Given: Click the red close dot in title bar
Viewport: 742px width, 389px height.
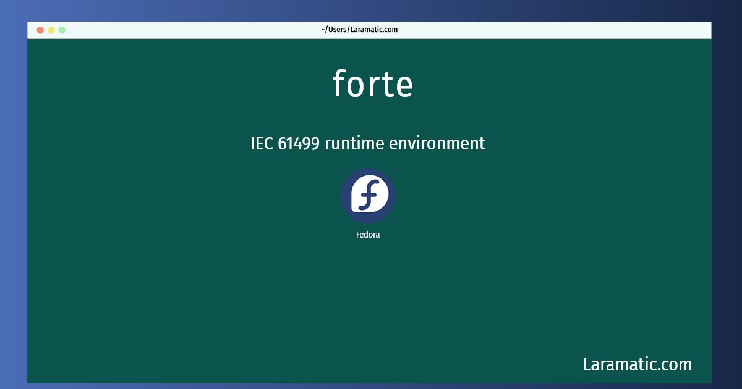Looking at the screenshot, I should coord(40,30).
